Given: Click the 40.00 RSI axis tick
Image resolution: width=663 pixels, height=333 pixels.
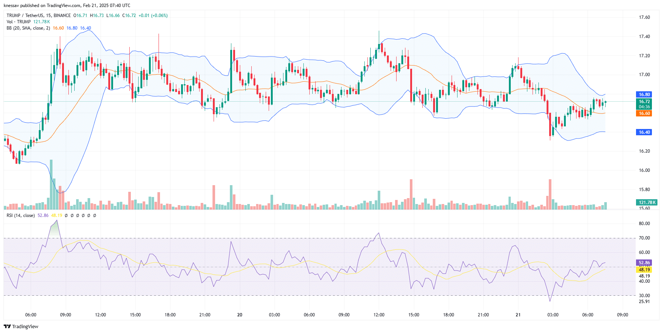Looking at the screenshot, I should pos(644,281).
